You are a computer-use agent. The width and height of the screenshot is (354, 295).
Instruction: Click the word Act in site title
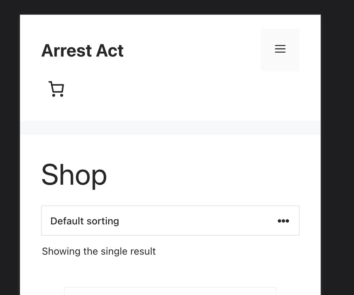(x=110, y=51)
